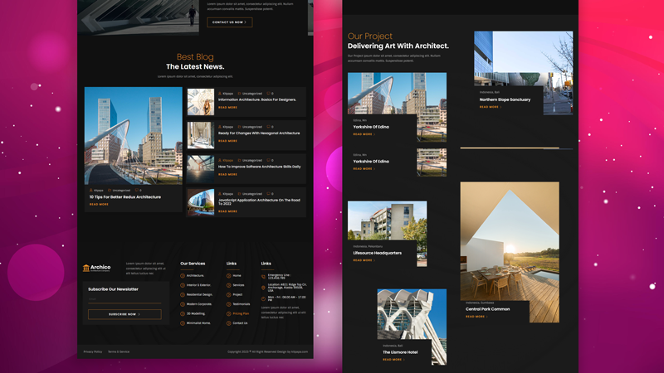Click Read More under Northern Slope Sanctuary
Image resolution: width=664 pixels, height=373 pixels.
click(490, 107)
